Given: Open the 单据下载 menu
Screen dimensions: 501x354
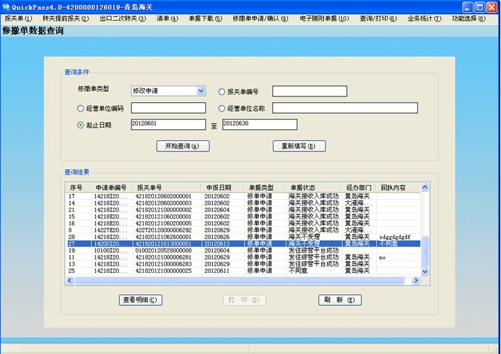Looking at the screenshot, I should (x=205, y=18).
